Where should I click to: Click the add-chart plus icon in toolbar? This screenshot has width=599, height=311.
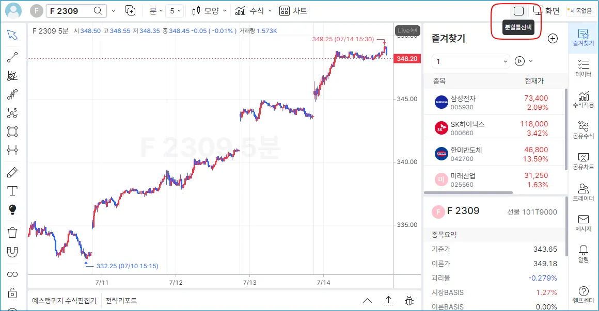[130, 11]
